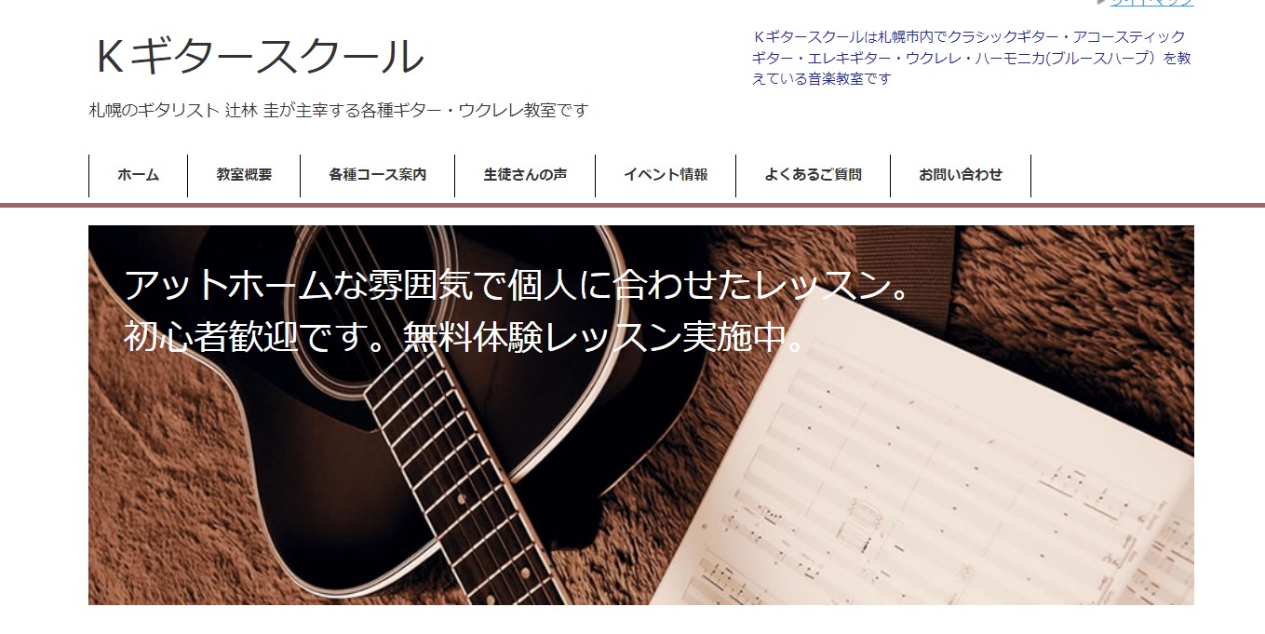Go to the ホーム menu item

[138, 175]
